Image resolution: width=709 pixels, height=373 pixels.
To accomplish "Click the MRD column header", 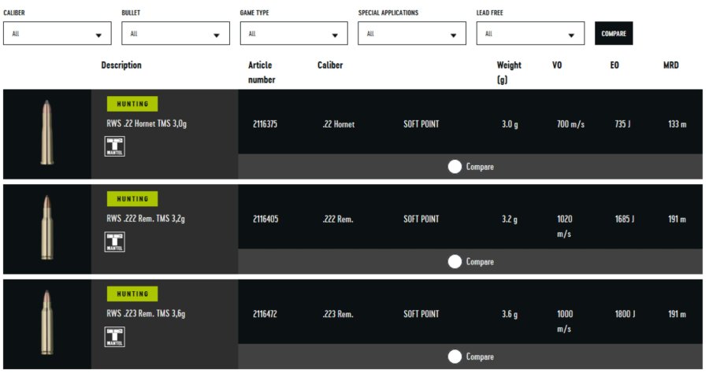I will tap(671, 65).
